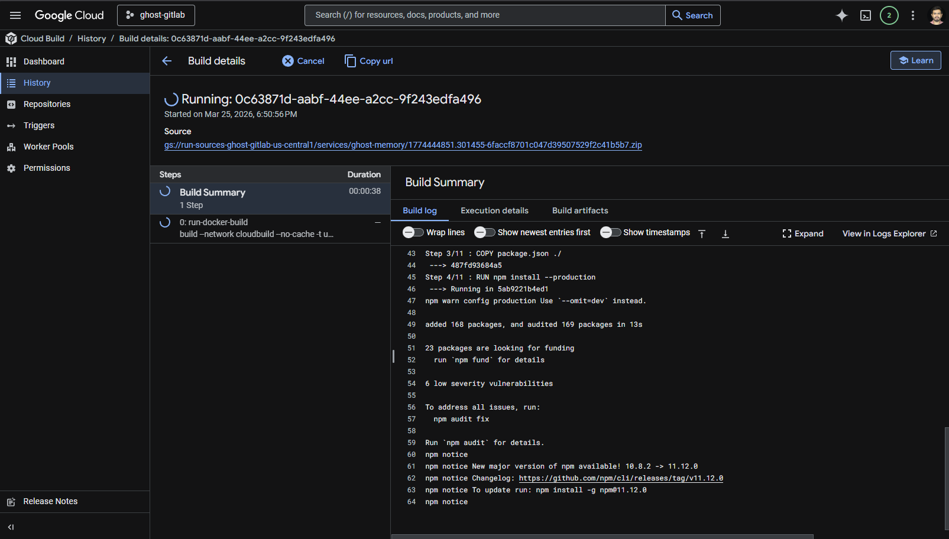Click the Worker Pools icon
949x539 pixels.
coord(11,147)
